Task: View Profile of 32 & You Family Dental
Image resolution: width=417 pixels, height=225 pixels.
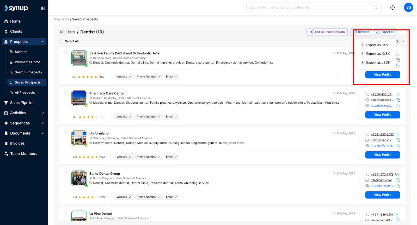Action: point(383,75)
